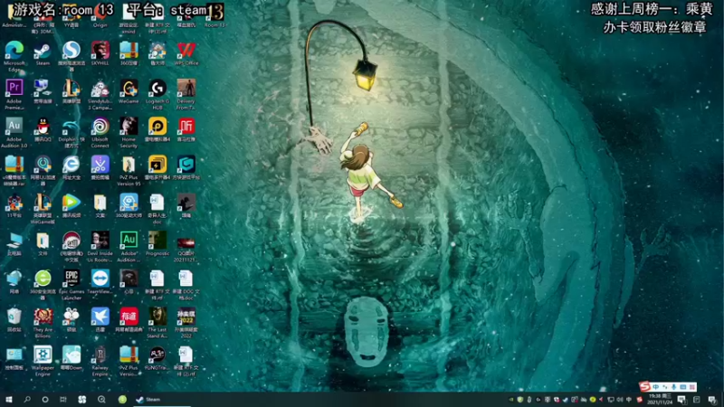
Task: Launch the Wallpaper Engine shortcut
Action: (x=43, y=357)
